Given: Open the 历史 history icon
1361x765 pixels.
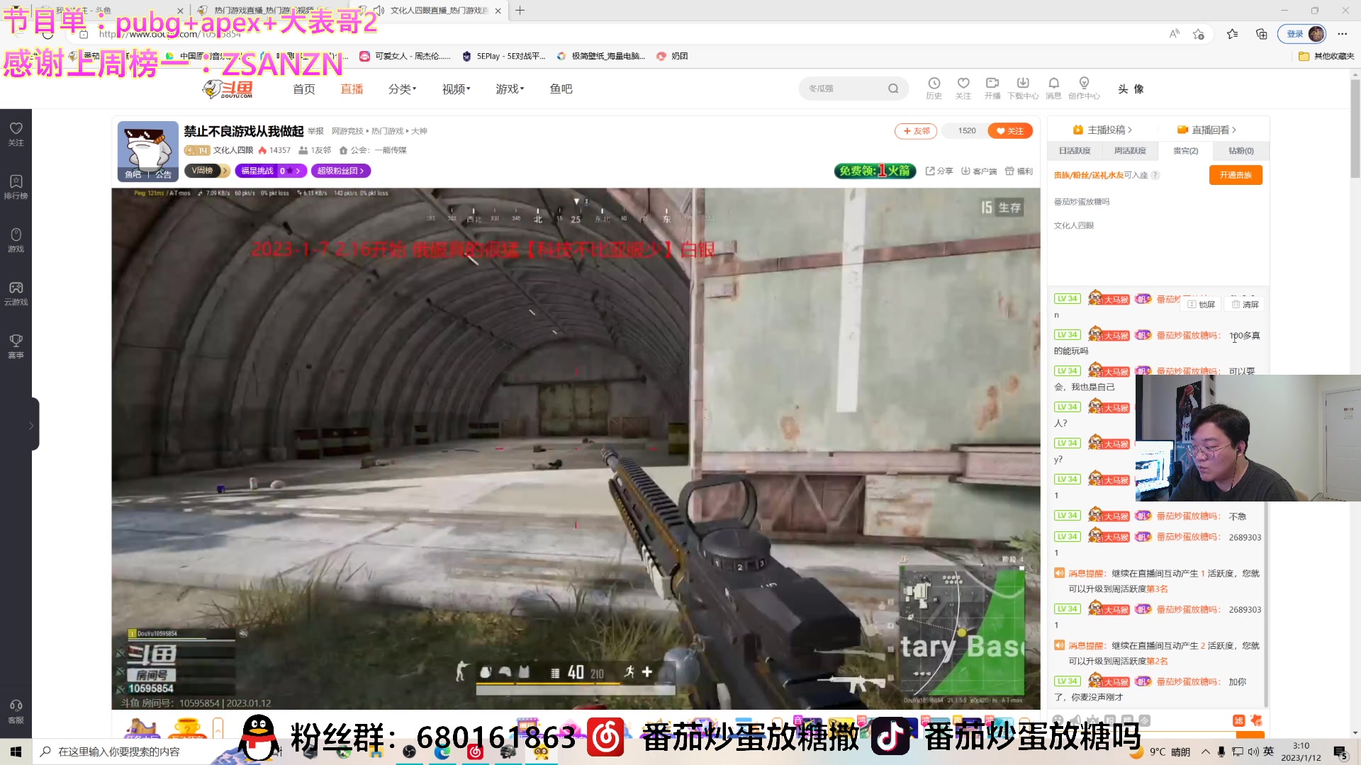Looking at the screenshot, I should click(x=934, y=89).
